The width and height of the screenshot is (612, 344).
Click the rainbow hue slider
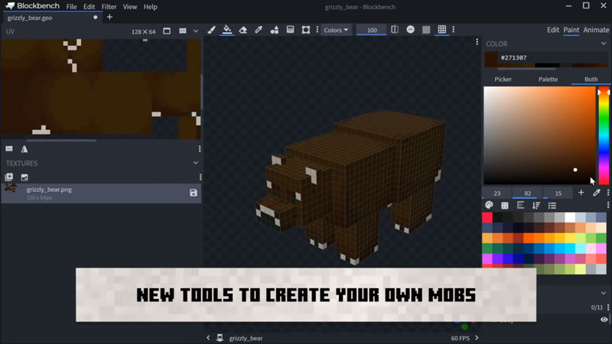pos(604,135)
